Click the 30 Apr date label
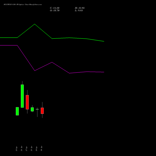 [x=41, y=149]
